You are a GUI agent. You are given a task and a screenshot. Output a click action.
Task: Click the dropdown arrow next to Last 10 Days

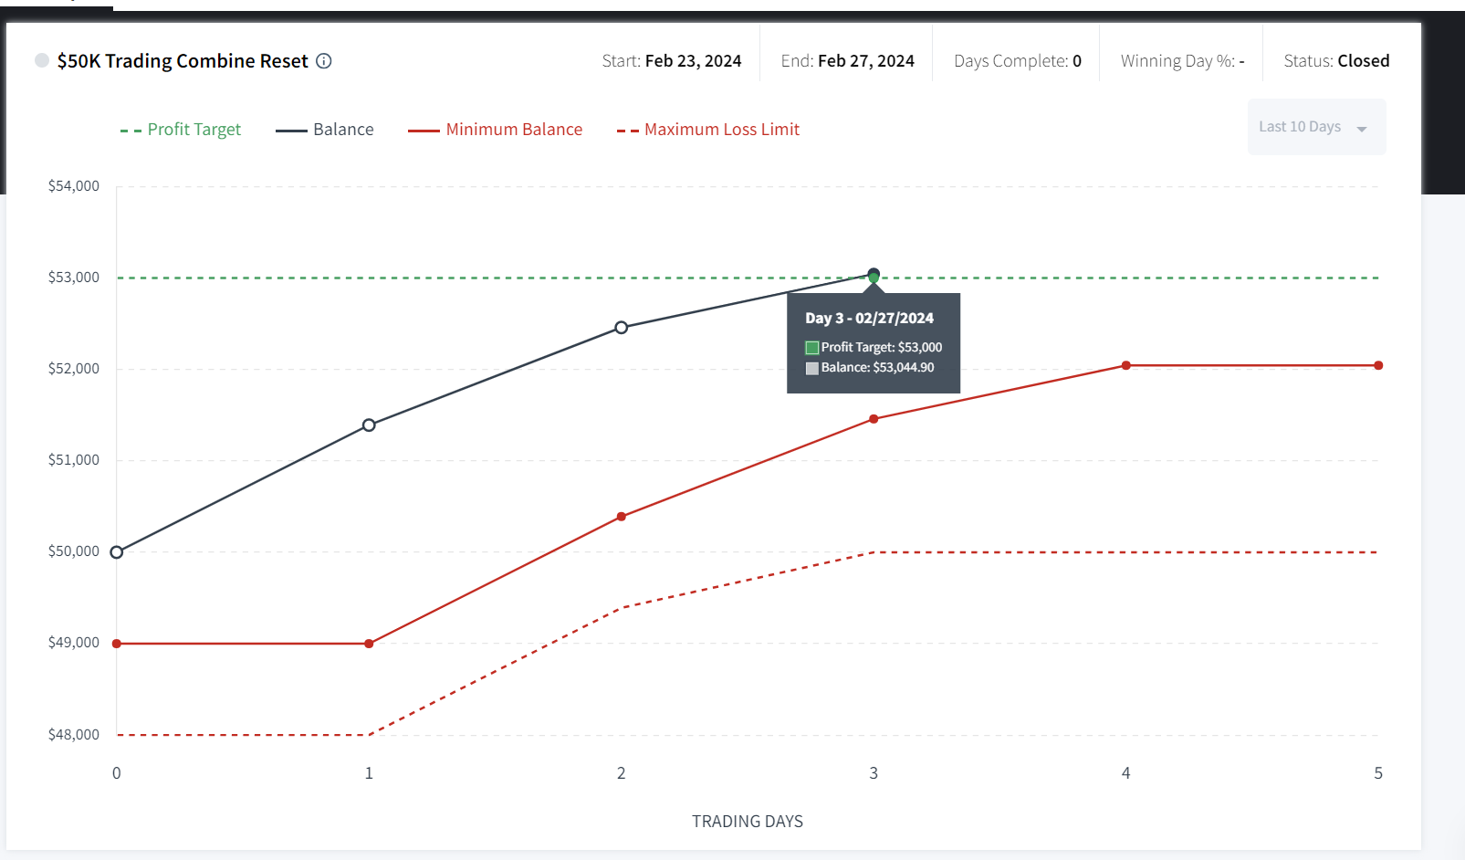(x=1362, y=129)
